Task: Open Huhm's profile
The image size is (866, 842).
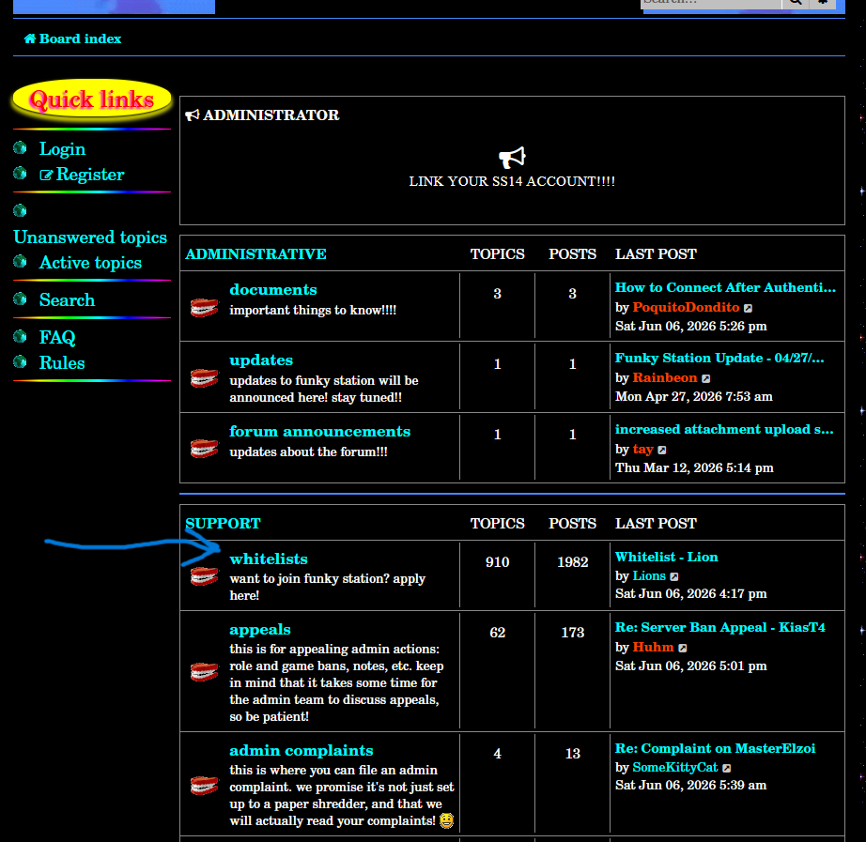Action: 653,647
